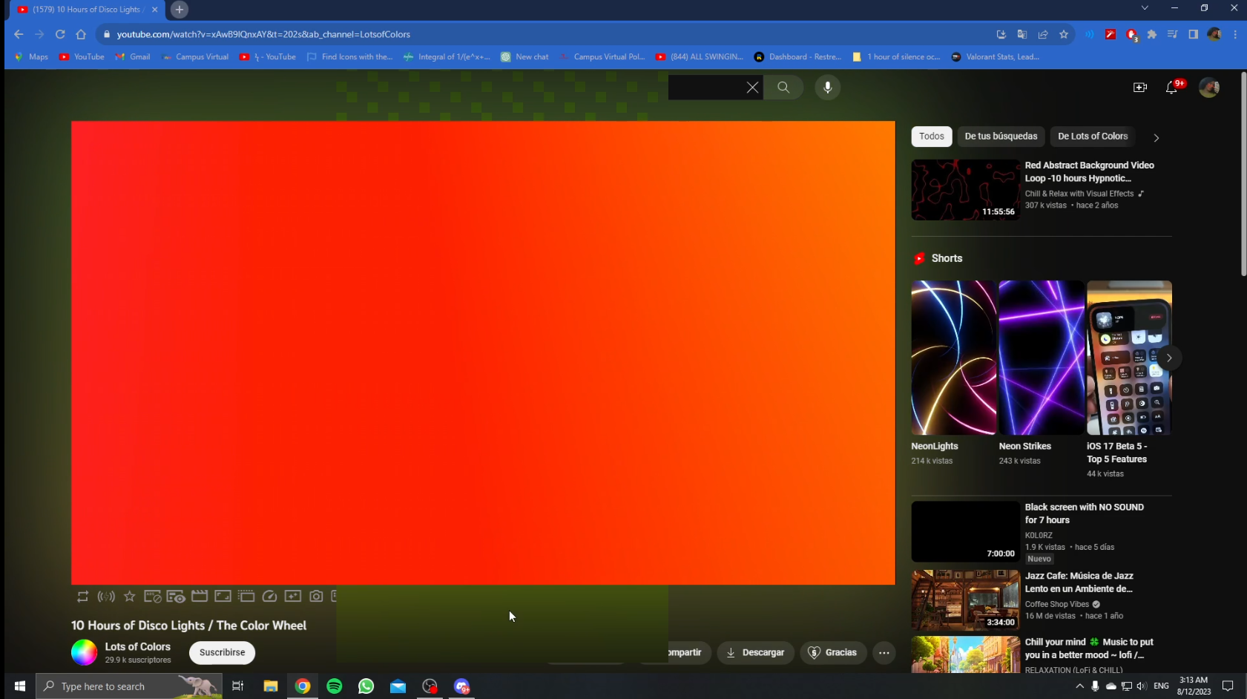Open the Gmail bookmark

133,56
